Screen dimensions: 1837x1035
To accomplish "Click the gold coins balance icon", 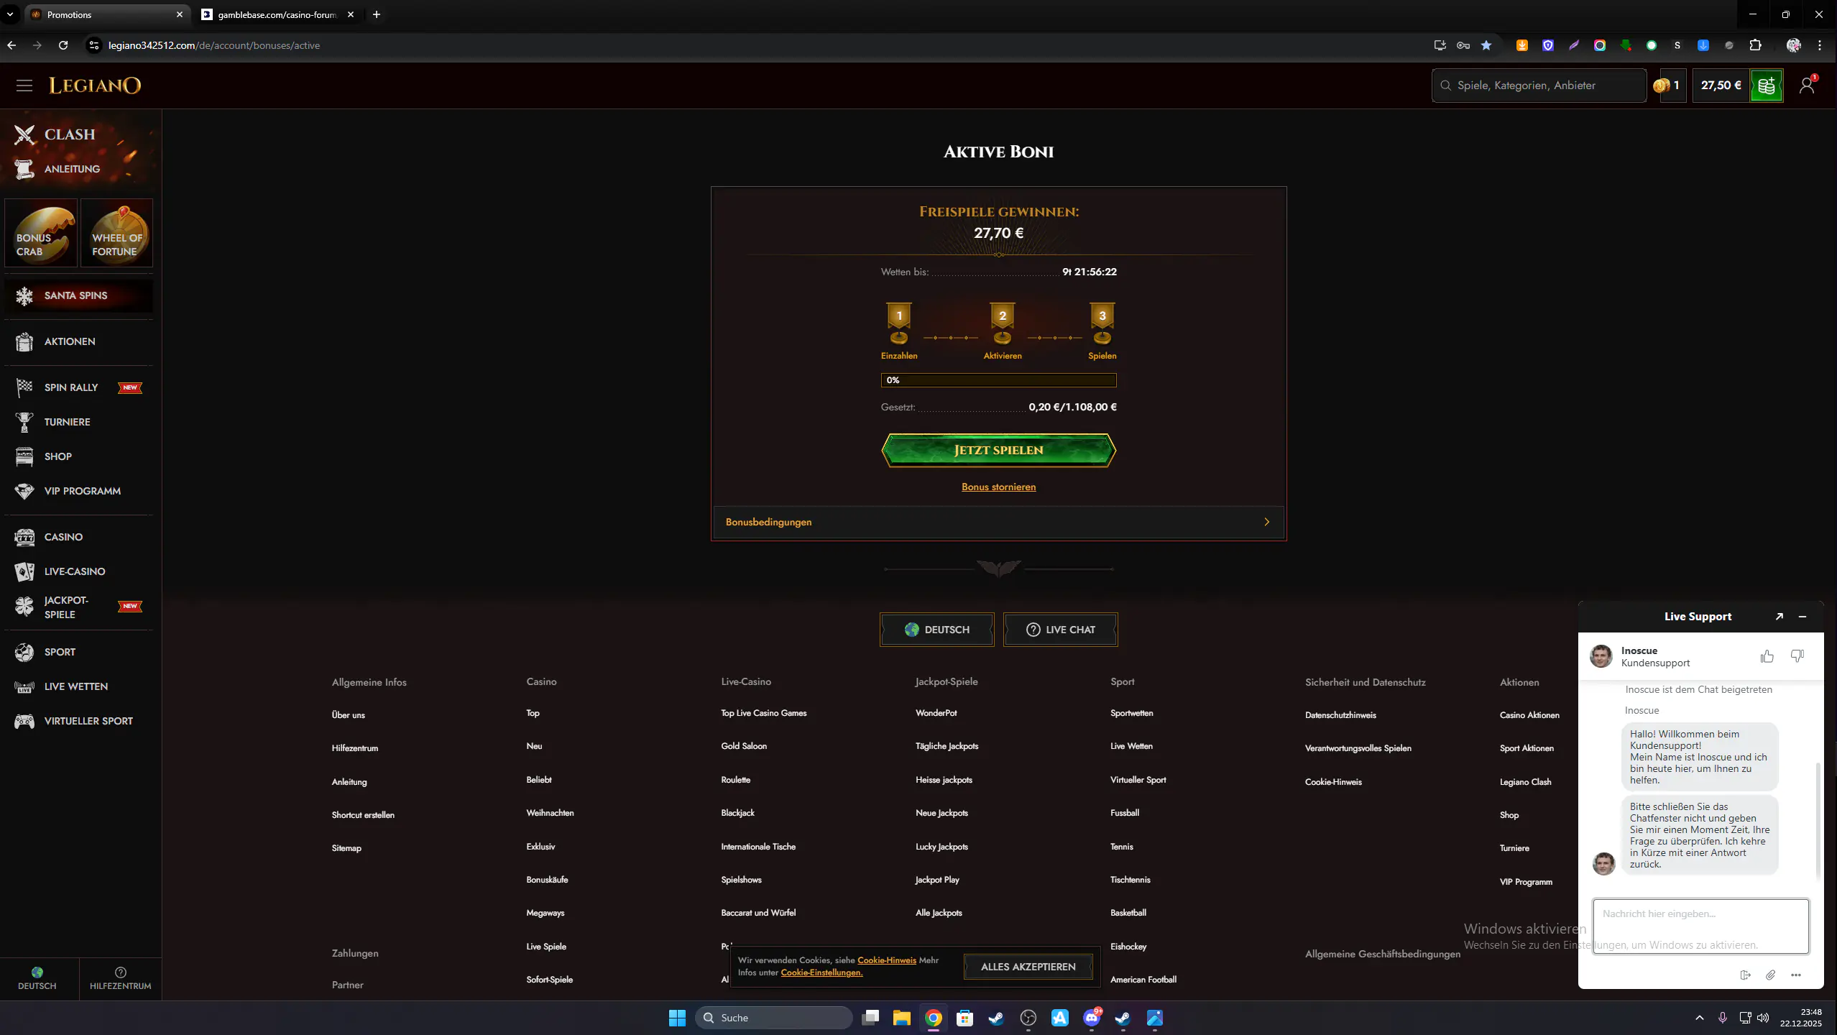I will (x=1661, y=86).
